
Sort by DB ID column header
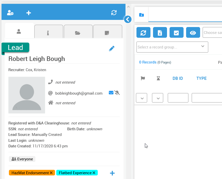pyautogui.click(x=178, y=79)
